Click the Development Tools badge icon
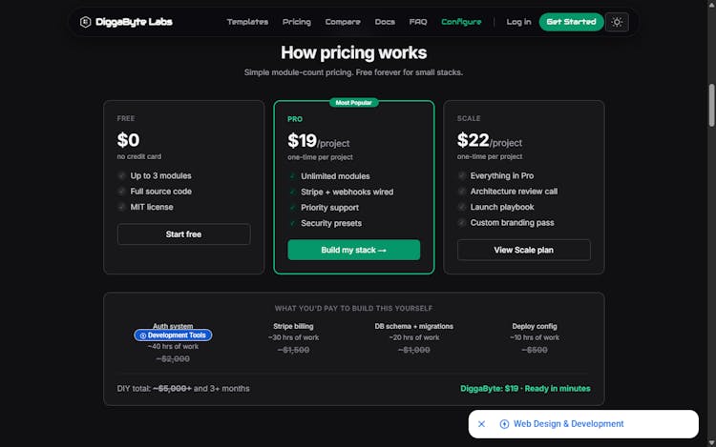 (x=142, y=335)
